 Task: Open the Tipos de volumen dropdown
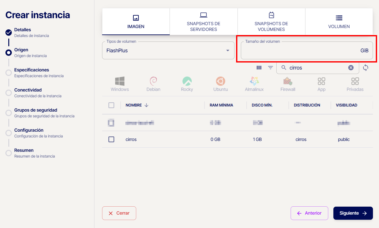coord(168,51)
